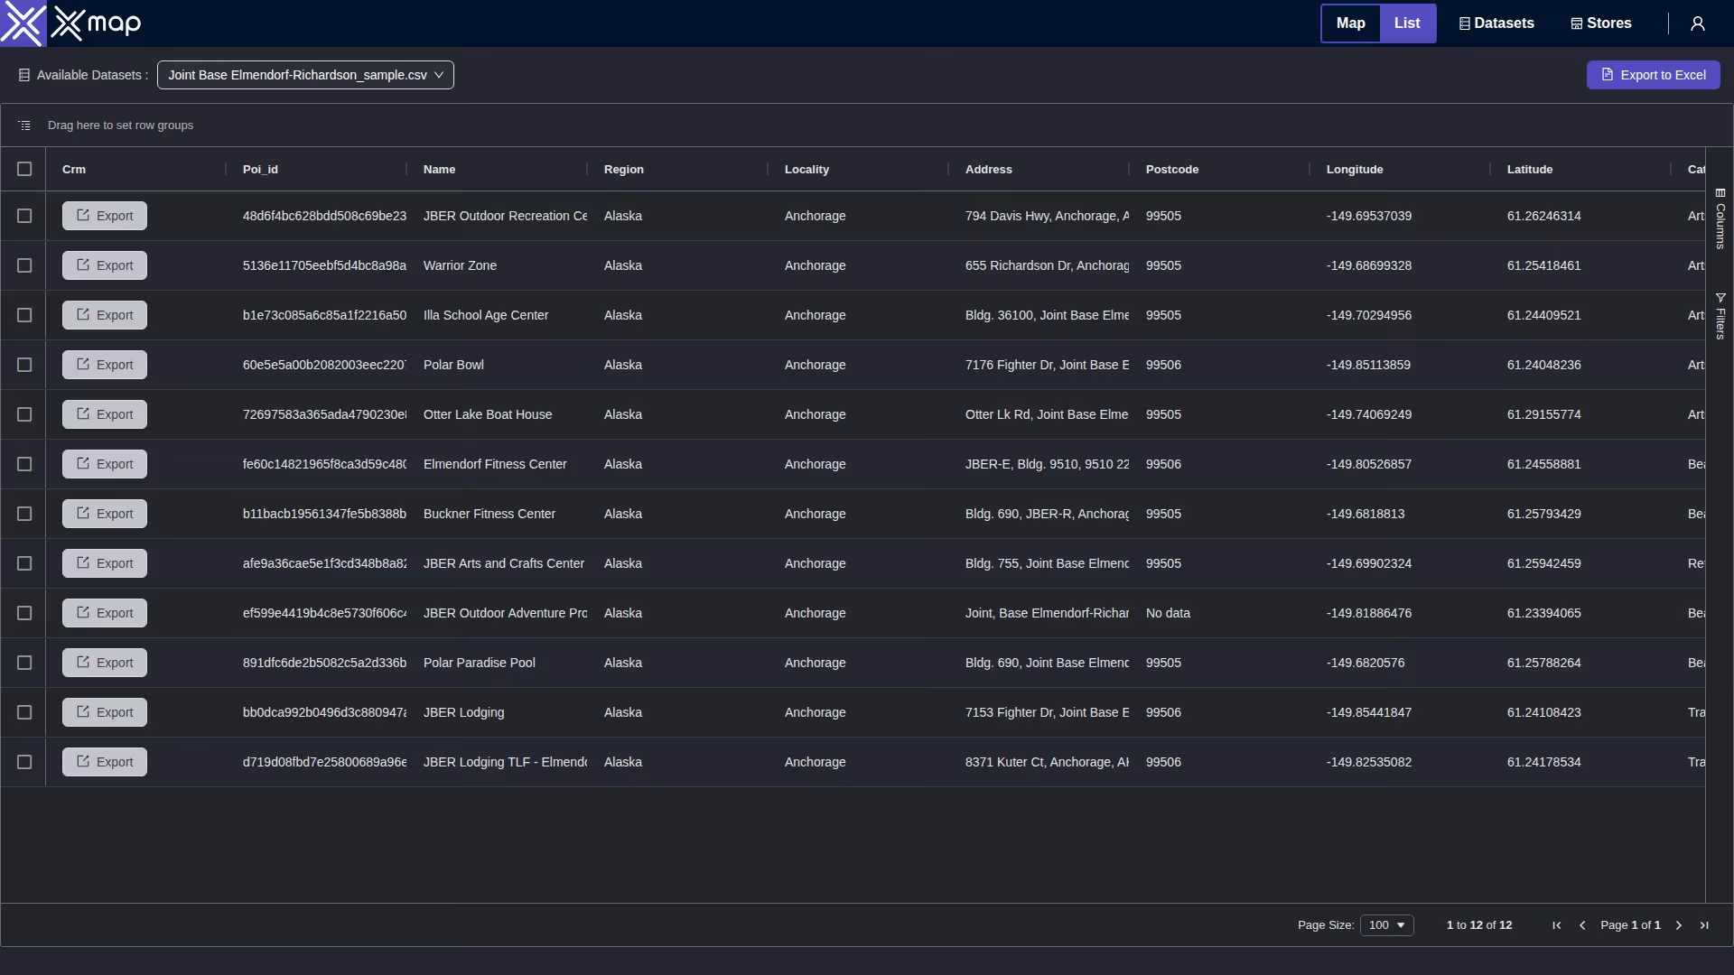Check the Otter Lake Boat House checkbox
The height and width of the screenshot is (975, 1734).
point(24,414)
